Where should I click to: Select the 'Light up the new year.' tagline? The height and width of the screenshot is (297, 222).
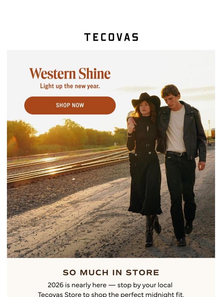tap(70, 86)
